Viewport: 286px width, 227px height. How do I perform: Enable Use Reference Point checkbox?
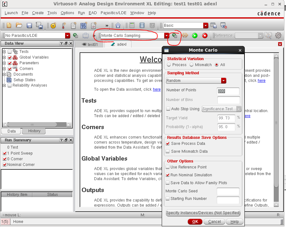tap(167, 167)
